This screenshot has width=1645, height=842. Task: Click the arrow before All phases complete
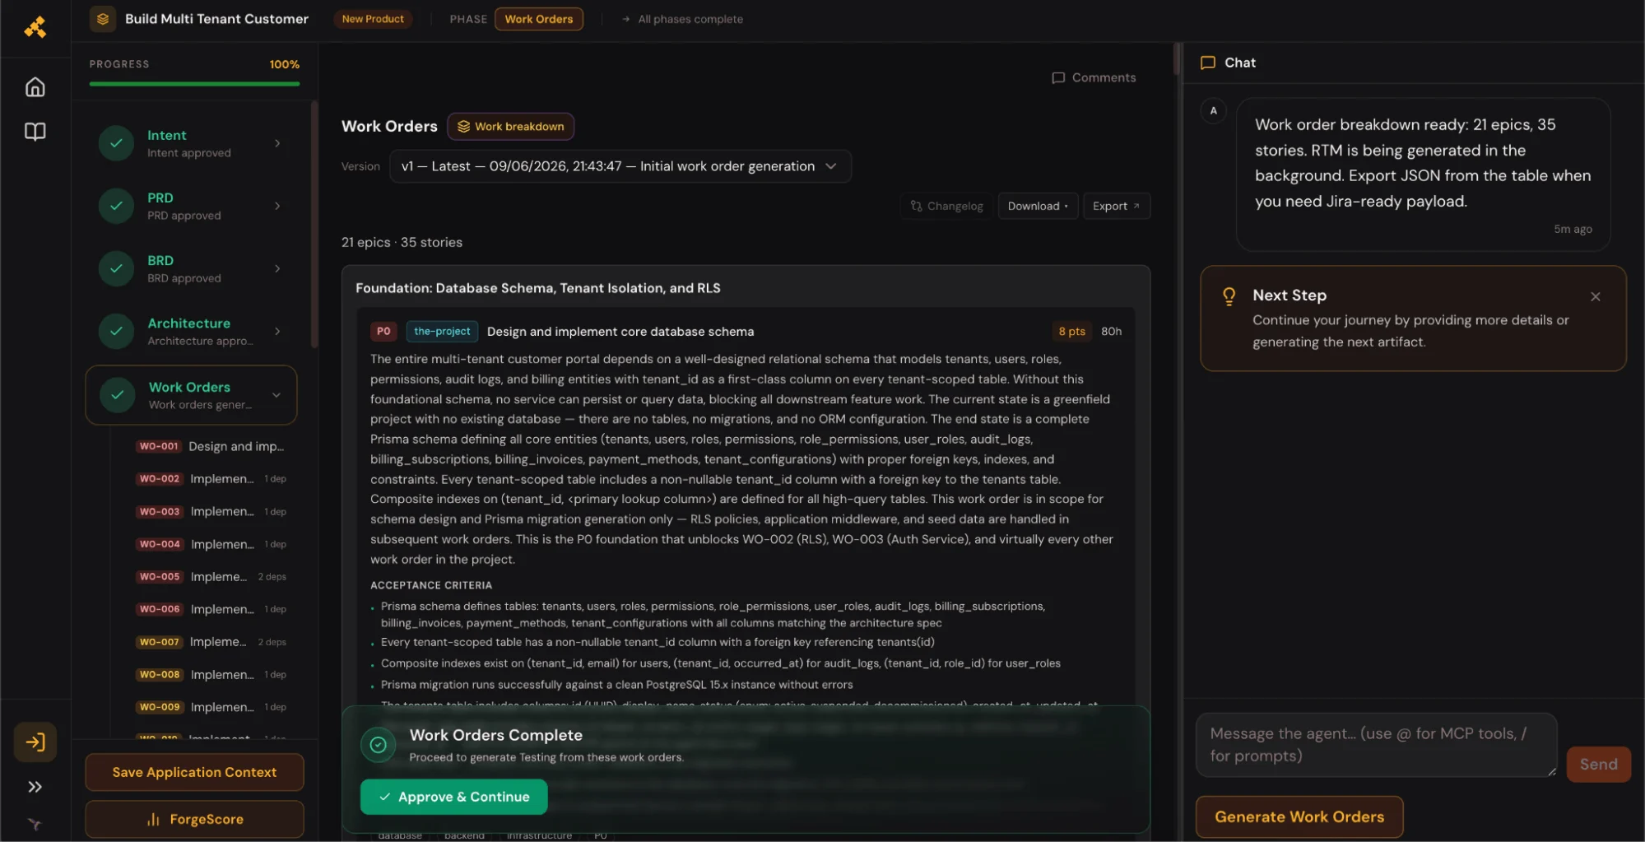coord(625,19)
